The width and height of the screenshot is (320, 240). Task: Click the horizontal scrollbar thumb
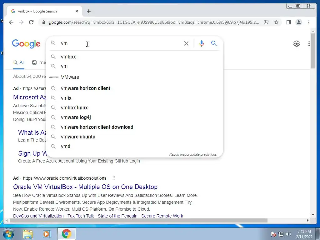[x=138, y=220]
